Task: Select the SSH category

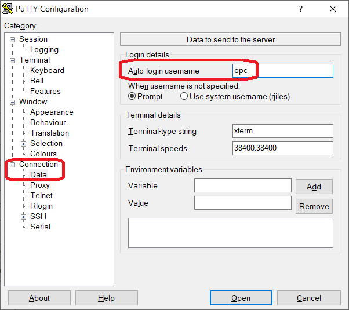Action: point(38,216)
